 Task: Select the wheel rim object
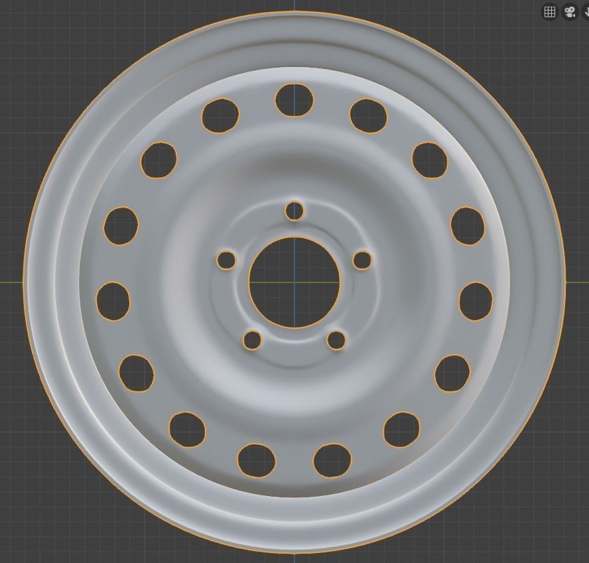coord(199,199)
